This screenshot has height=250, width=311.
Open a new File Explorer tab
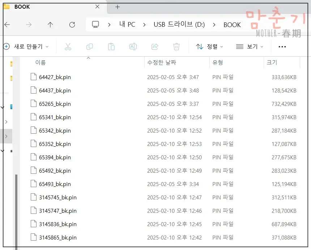coord(116,7)
